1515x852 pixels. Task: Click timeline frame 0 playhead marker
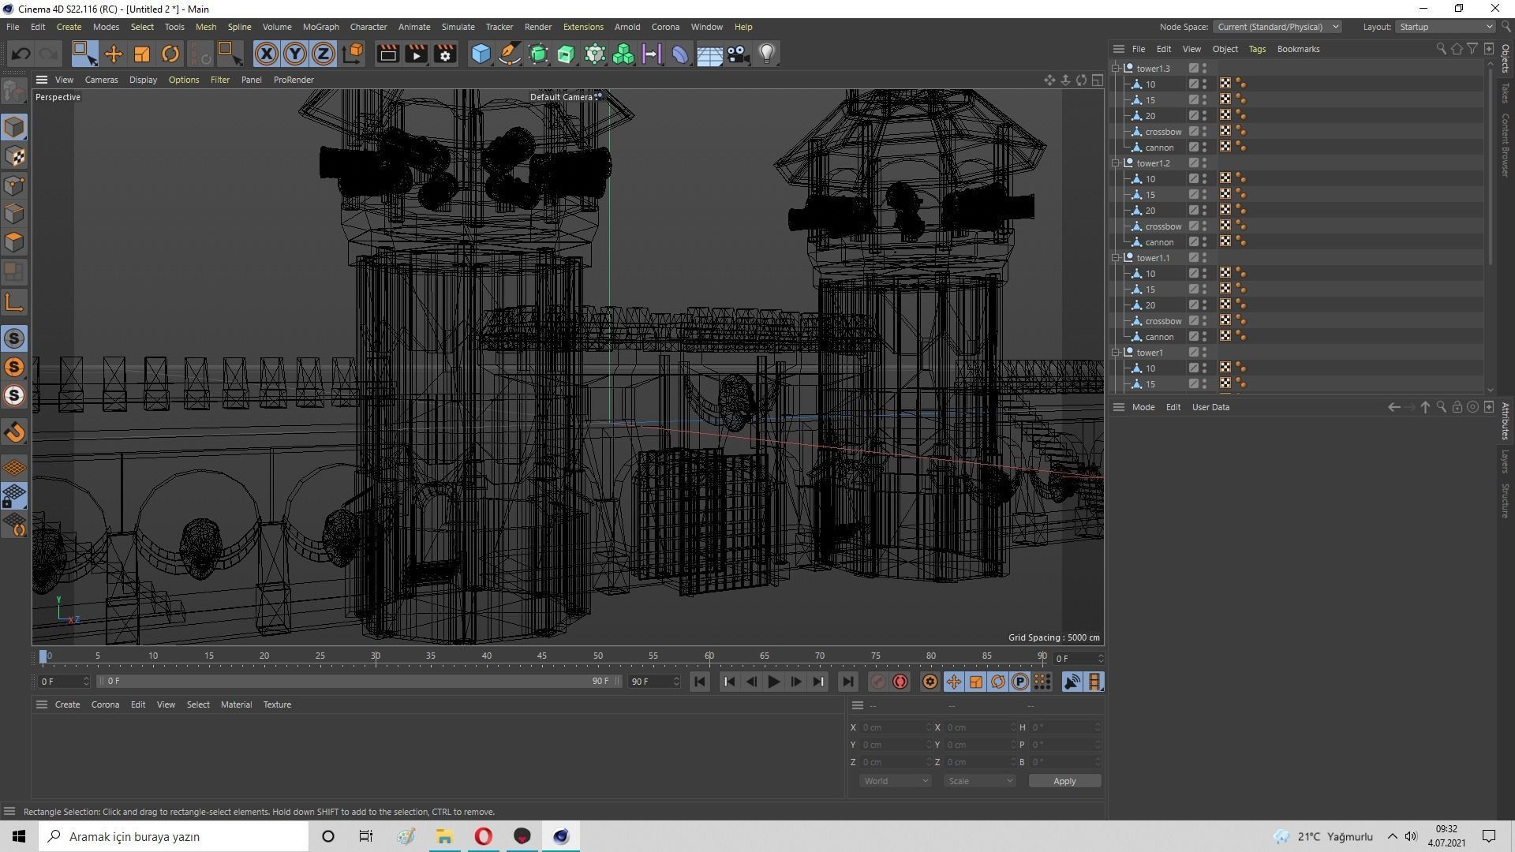pos(43,656)
